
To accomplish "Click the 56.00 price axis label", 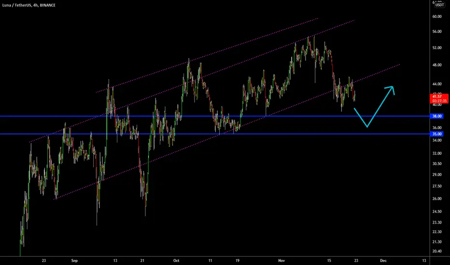I will coord(437,31).
